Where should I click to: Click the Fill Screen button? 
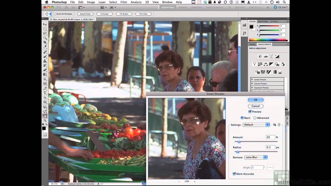tap(124, 14)
